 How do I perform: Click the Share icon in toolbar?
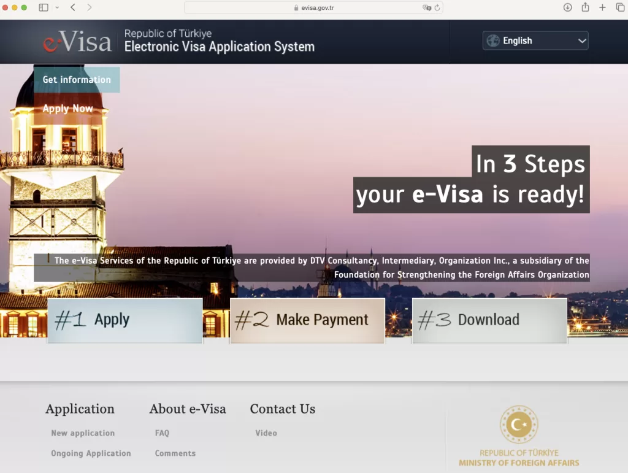(x=585, y=7)
